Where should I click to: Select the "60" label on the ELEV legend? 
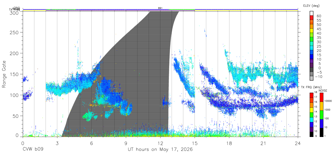(319, 16)
